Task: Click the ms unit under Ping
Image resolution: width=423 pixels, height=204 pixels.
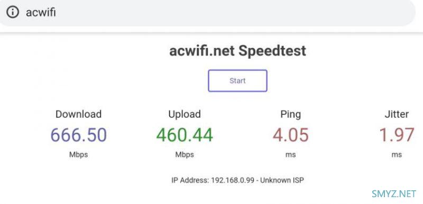Action: pos(290,155)
